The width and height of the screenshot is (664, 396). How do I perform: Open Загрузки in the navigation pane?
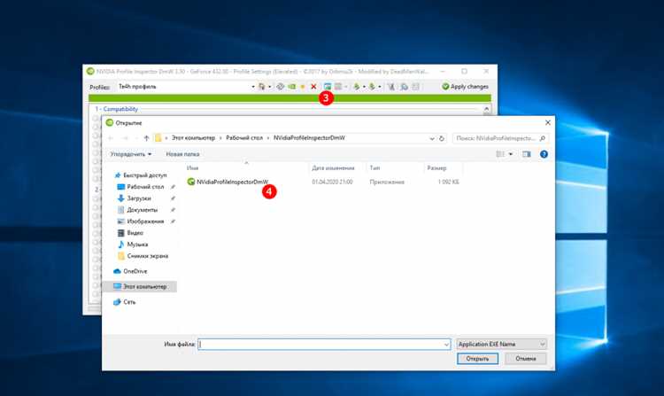pyautogui.click(x=138, y=198)
